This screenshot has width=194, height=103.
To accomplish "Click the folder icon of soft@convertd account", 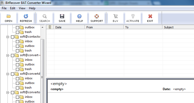I will point(17,74).
